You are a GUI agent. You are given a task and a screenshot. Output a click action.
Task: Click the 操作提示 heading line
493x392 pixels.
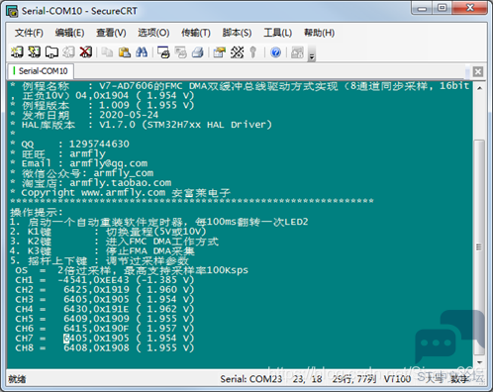tap(37, 212)
